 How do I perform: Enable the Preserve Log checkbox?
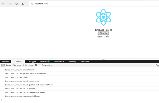40,65
